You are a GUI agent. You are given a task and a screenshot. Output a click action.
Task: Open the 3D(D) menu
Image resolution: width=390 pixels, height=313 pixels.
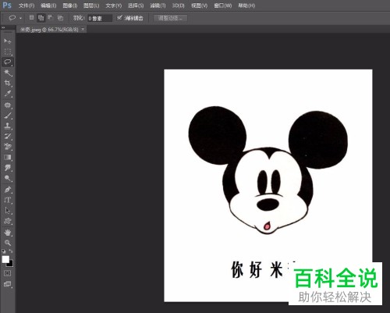tap(179, 5)
